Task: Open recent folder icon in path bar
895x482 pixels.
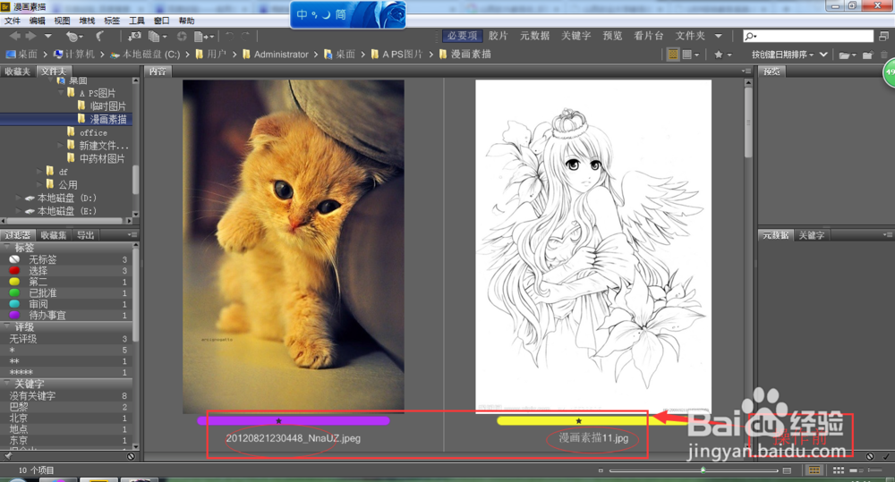Action: pos(846,55)
